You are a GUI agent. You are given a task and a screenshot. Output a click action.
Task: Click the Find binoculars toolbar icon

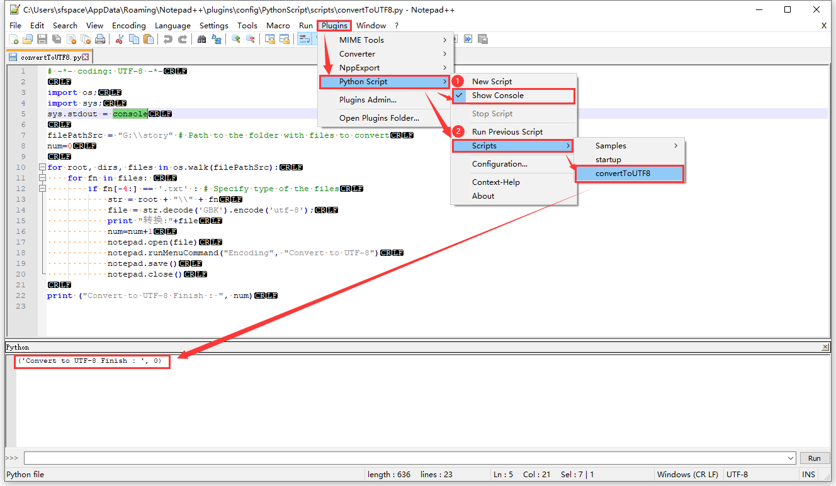click(201, 39)
